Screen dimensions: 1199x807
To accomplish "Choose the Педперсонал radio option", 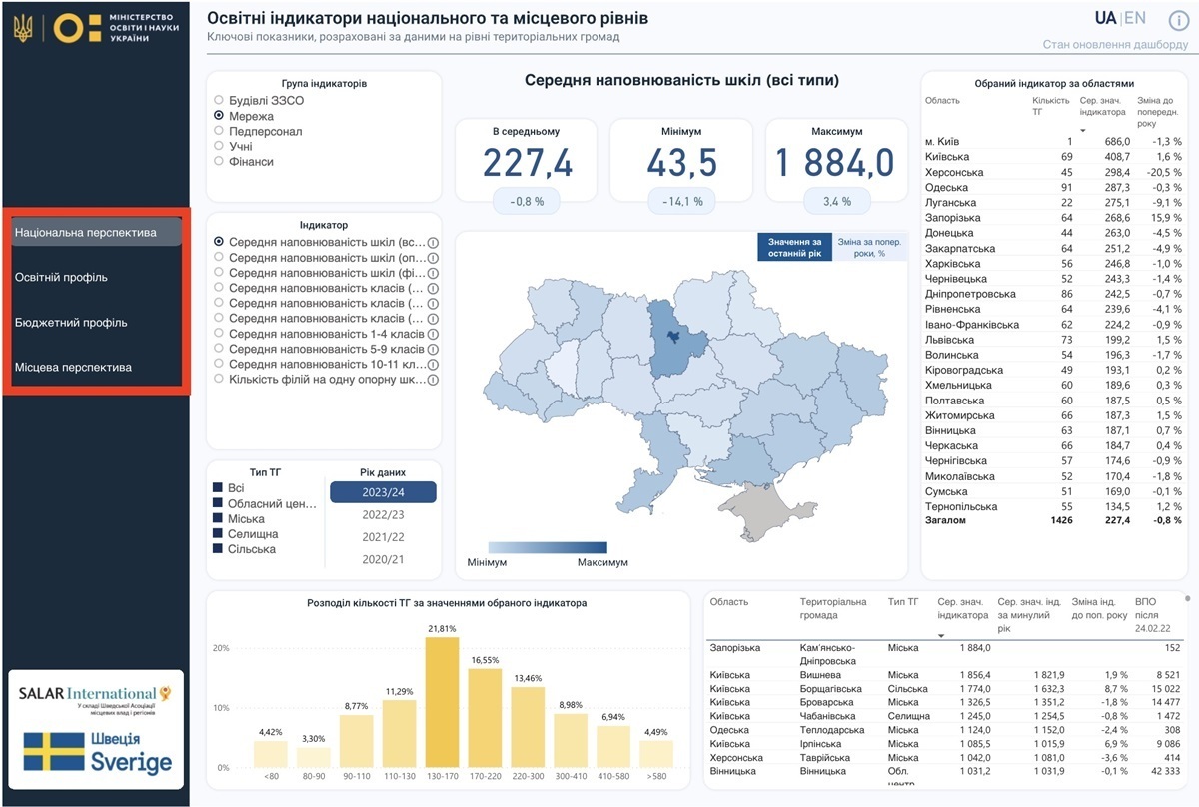I will coord(219,132).
